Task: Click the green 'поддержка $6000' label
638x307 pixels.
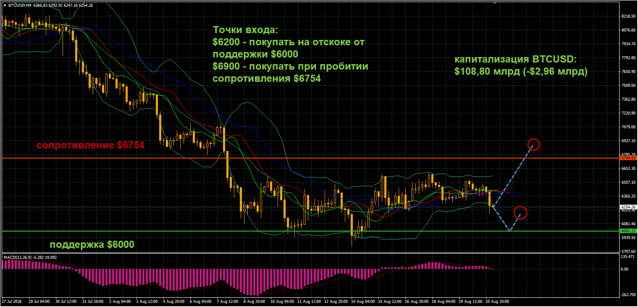Action: click(92, 244)
